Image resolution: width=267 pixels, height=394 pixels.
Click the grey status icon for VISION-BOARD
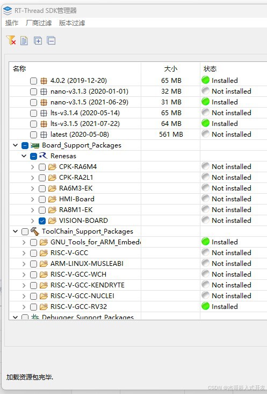(x=205, y=220)
